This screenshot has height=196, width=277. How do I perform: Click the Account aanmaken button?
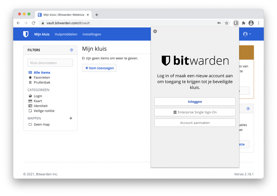pos(195,123)
